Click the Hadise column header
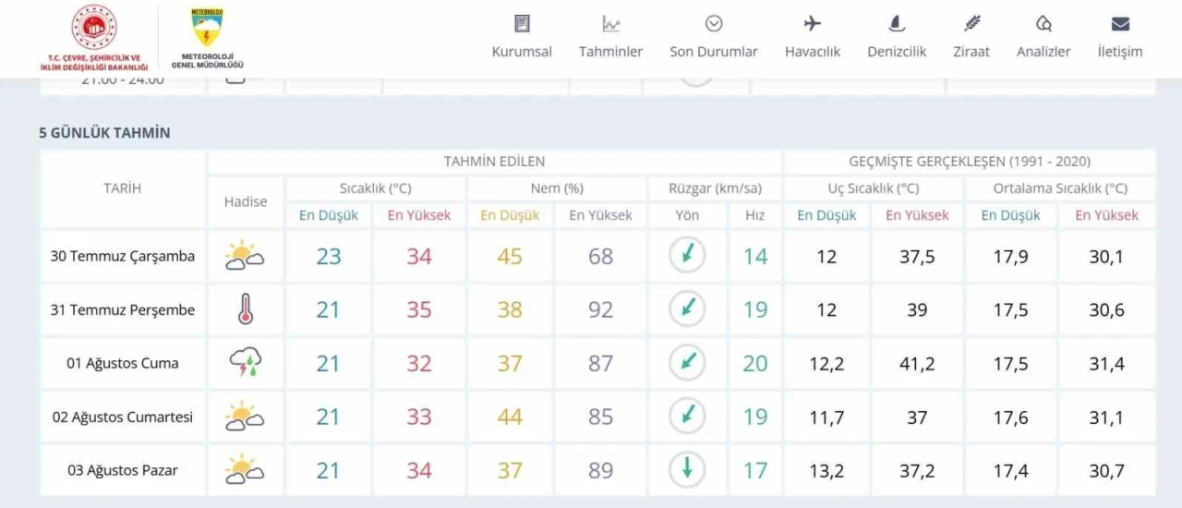Screen dimensions: 1182x508 [245, 201]
